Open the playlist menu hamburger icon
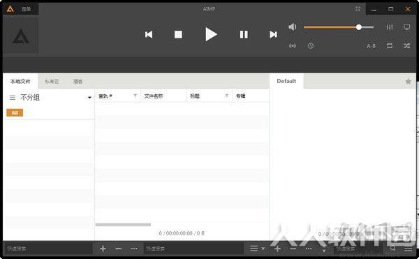This screenshot has height=259, width=419. pos(409,249)
